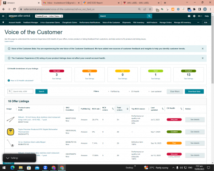Click the top search magnifier button
214x171 pixels.
coord(149,16)
